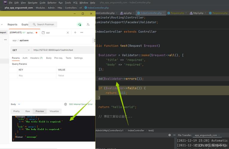Select the Preview response view

pos(40,111)
